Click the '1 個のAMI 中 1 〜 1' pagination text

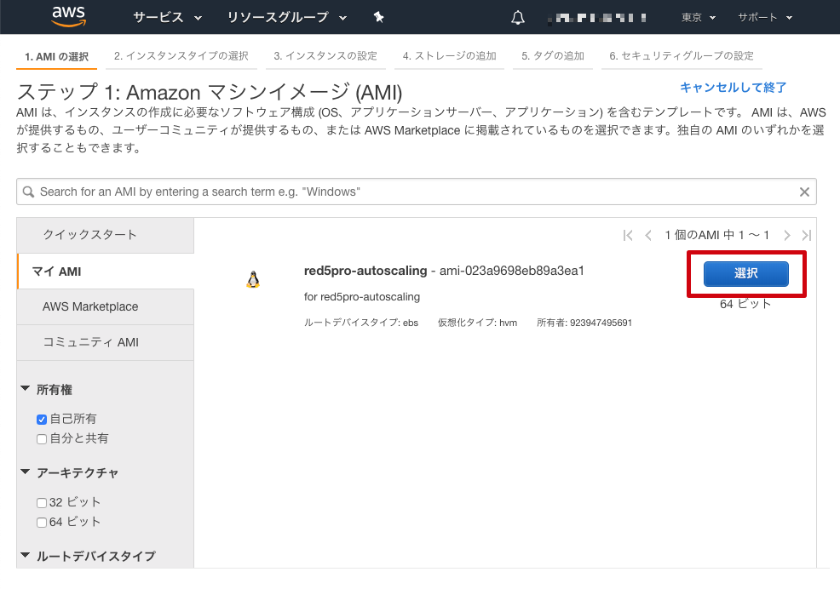click(x=716, y=235)
